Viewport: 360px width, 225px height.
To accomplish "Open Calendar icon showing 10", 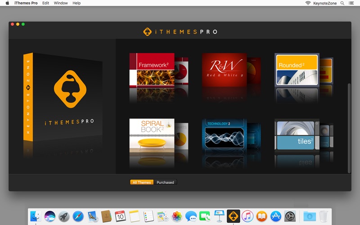I will coord(120,216).
